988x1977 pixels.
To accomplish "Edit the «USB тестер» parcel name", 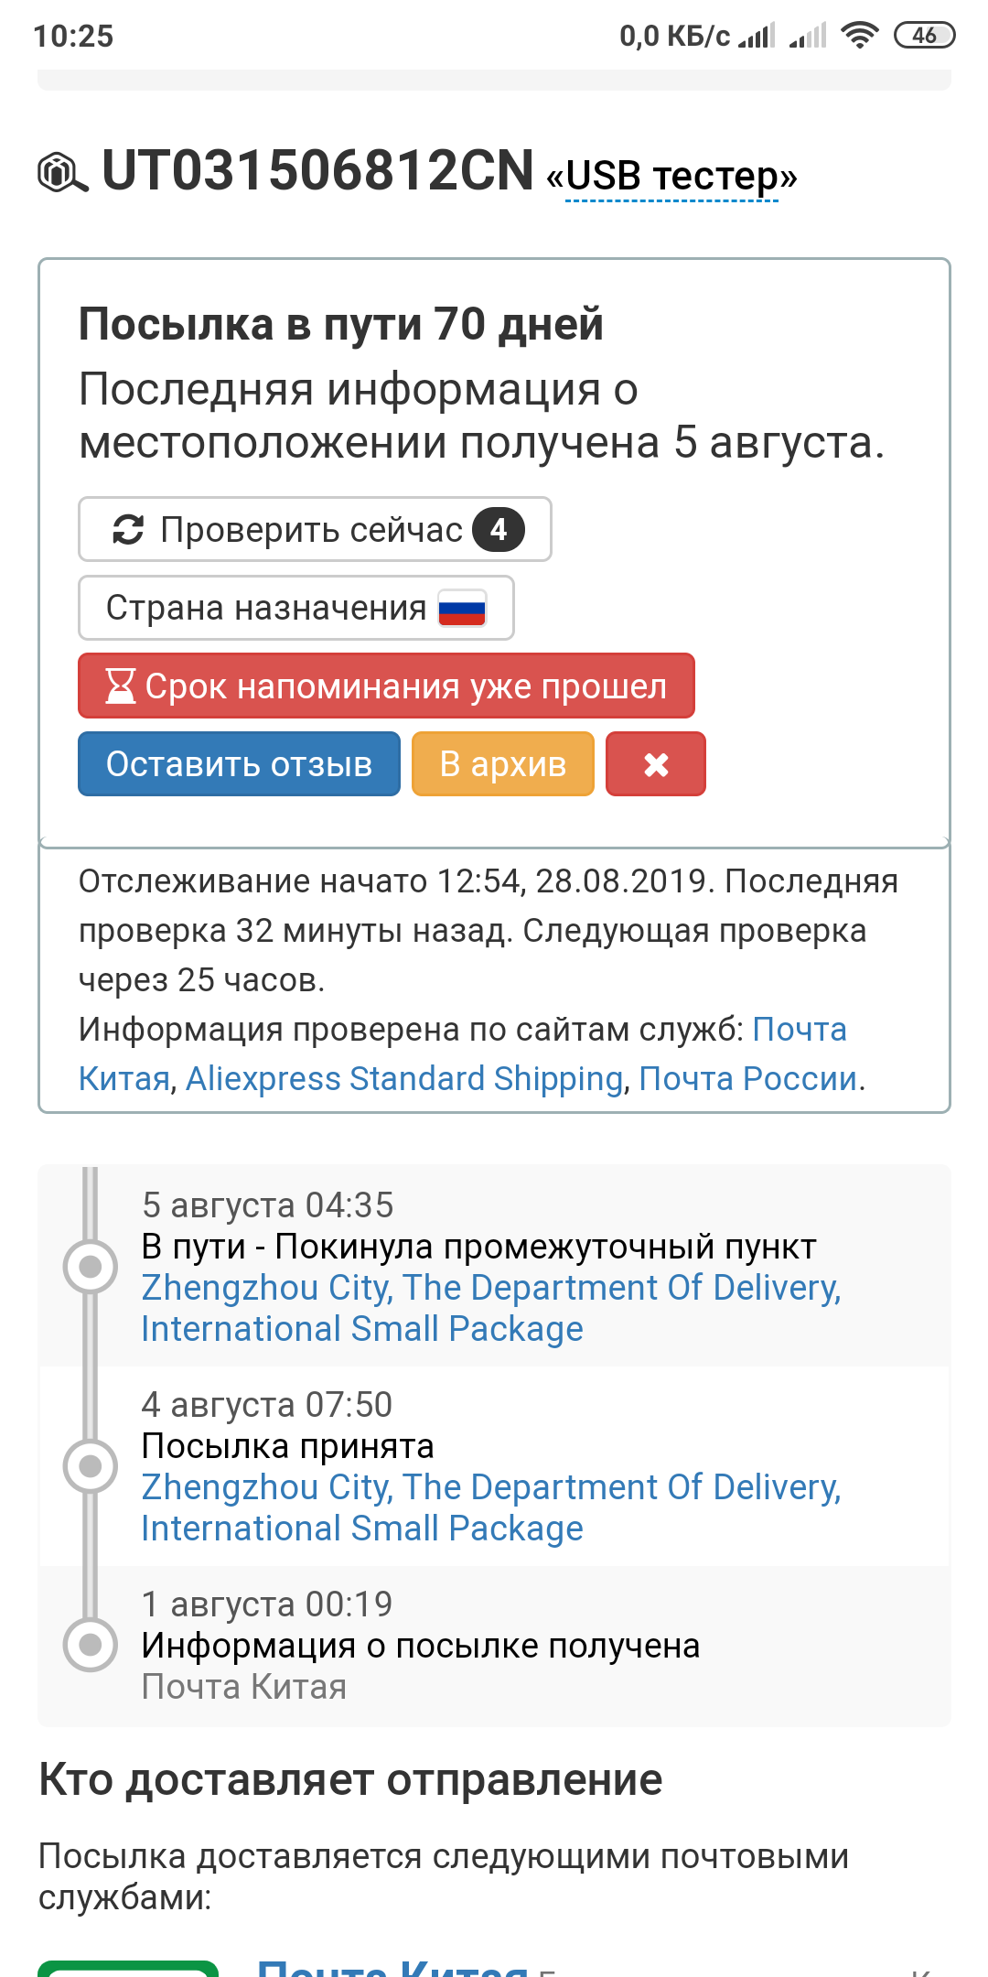I will pos(672,176).
